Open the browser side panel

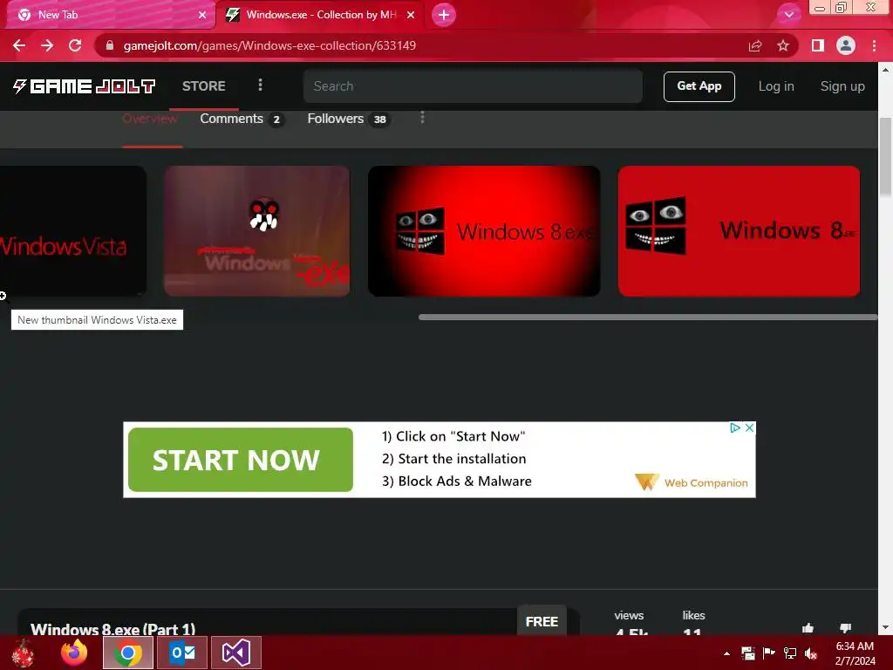click(x=818, y=45)
